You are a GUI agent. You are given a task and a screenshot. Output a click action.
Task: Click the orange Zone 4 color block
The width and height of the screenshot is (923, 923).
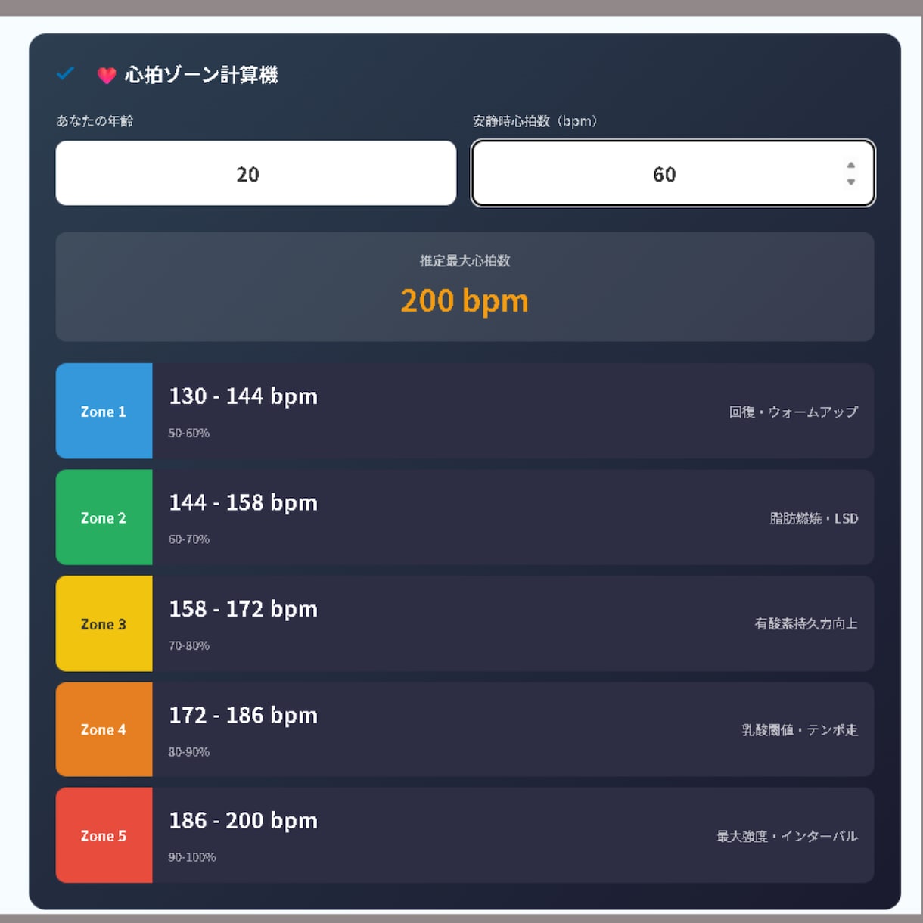pos(104,729)
